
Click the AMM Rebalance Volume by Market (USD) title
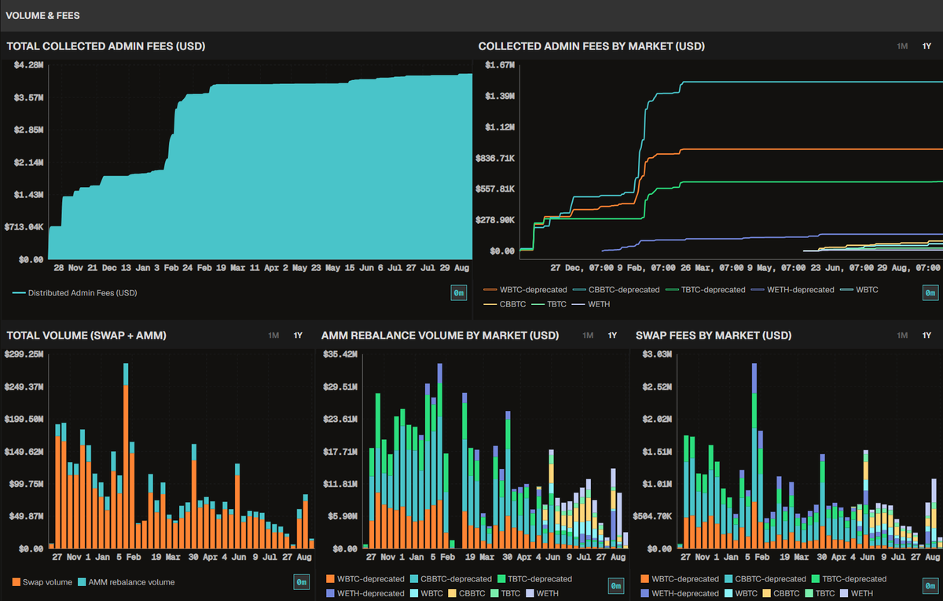(x=440, y=335)
